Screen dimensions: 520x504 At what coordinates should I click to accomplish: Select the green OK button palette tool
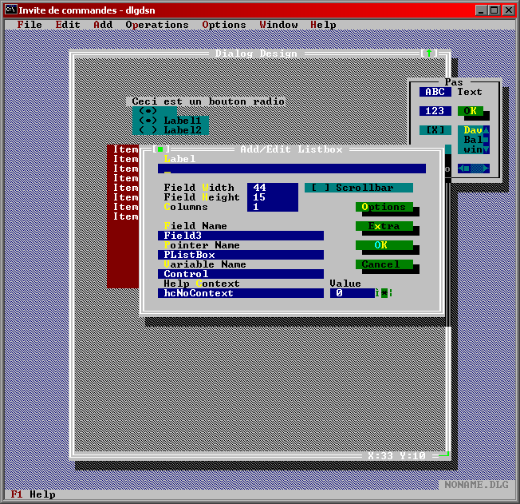point(471,111)
